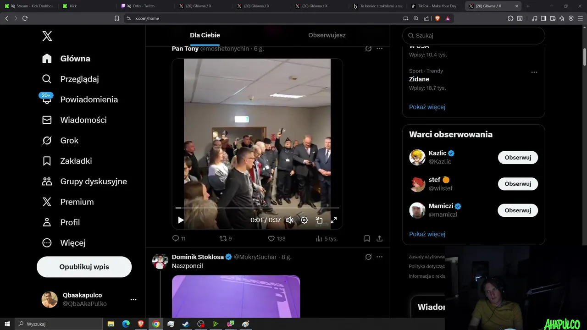This screenshot has width=587, height=330.
Task: Click the Opublikuj wpis button
Action: tap(84, 267)
